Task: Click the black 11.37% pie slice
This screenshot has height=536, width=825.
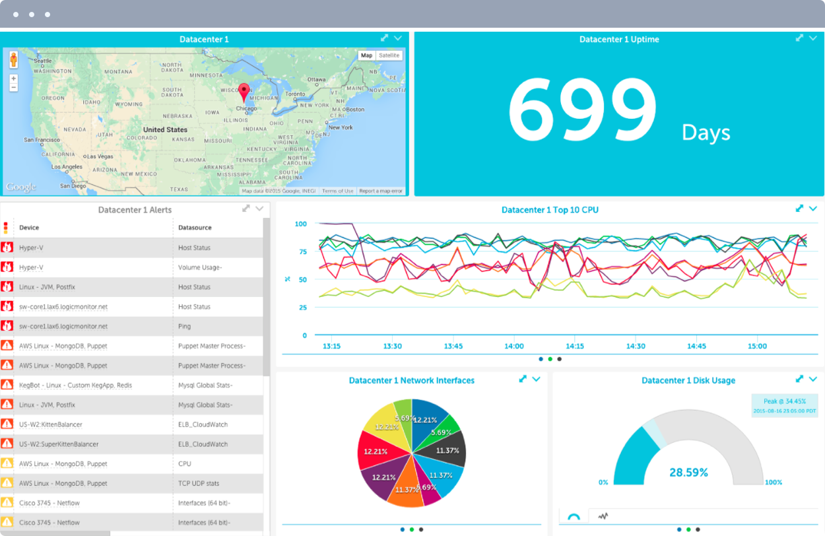Action: pos(445,449)
